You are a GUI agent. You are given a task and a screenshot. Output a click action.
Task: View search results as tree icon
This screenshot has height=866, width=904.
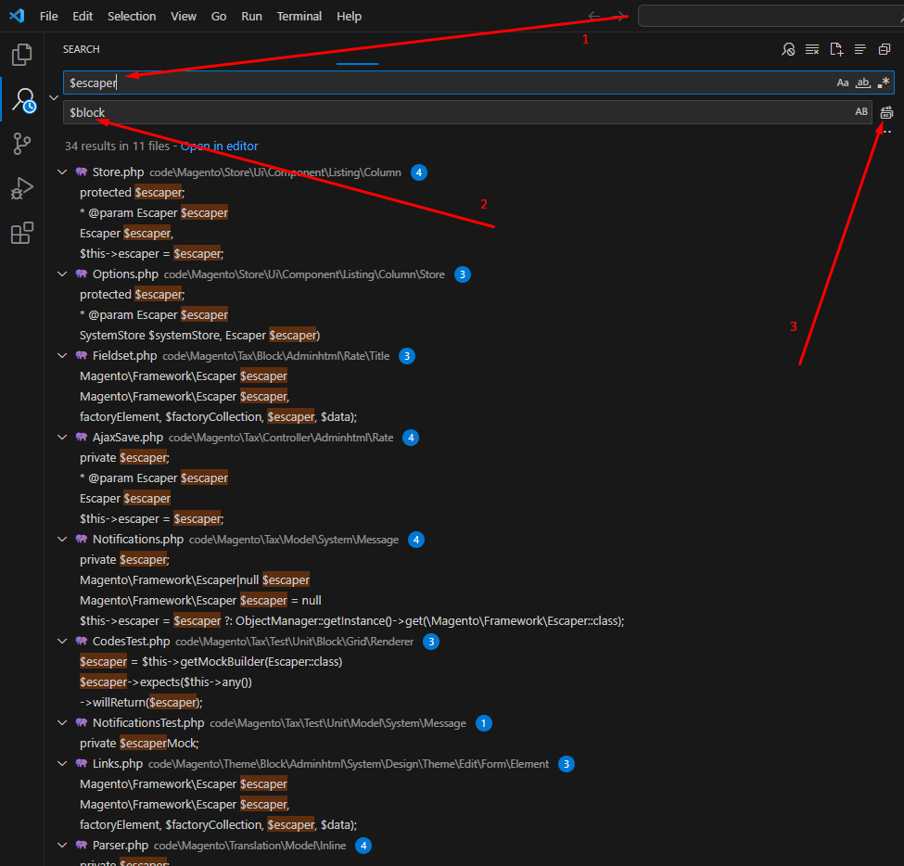(860, 49)
